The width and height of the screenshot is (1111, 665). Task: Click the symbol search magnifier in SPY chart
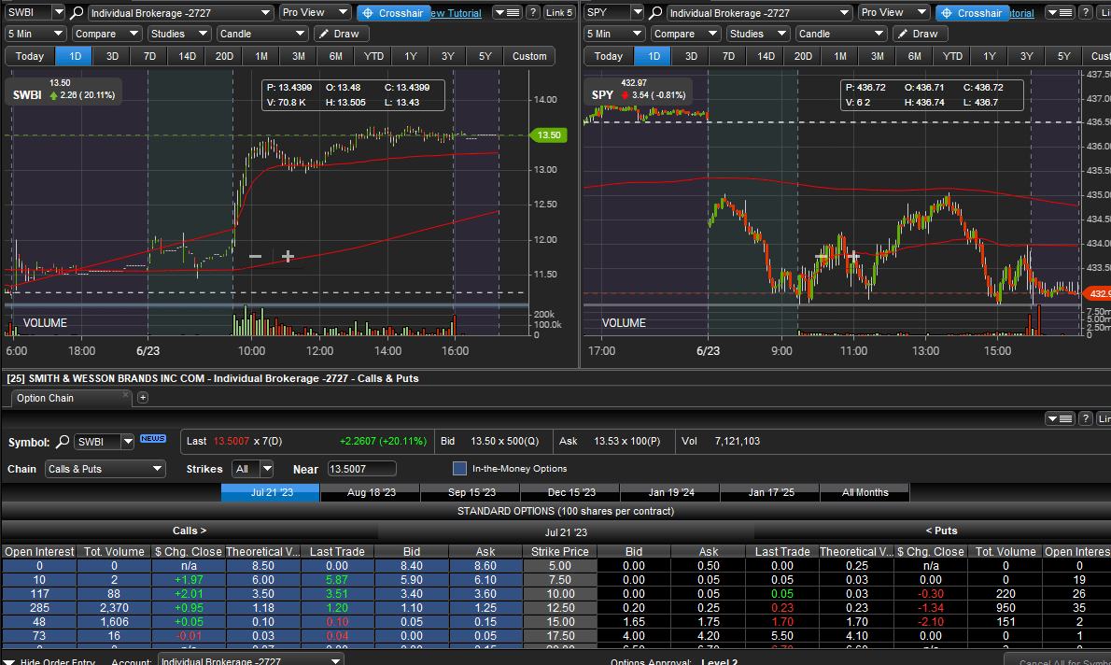656,13
